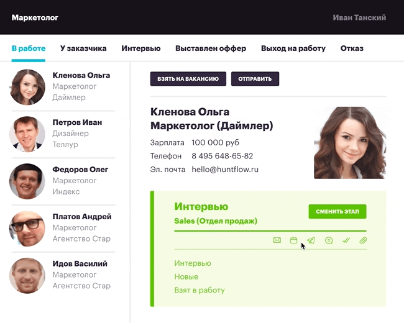
Task: Select candidate Петров Иван in list
Action: [77, 122]
